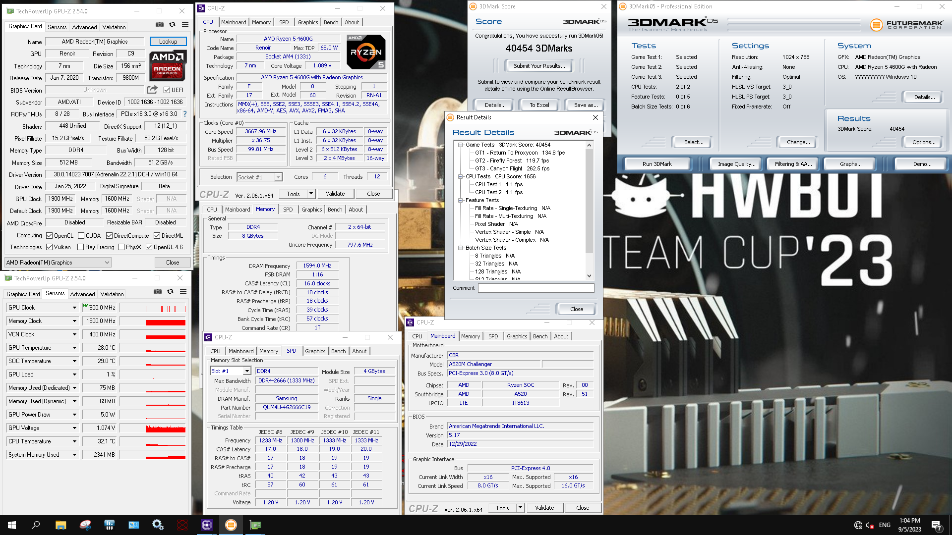Image resolution: width=952 pixels, height=535 pixels.
Task: Toggle the OpenGL 4.6 checkbox
Action: (x=149, y=247)
